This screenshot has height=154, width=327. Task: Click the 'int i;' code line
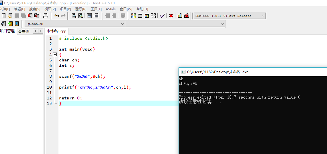pyautogui.click(x=66, y=65)
